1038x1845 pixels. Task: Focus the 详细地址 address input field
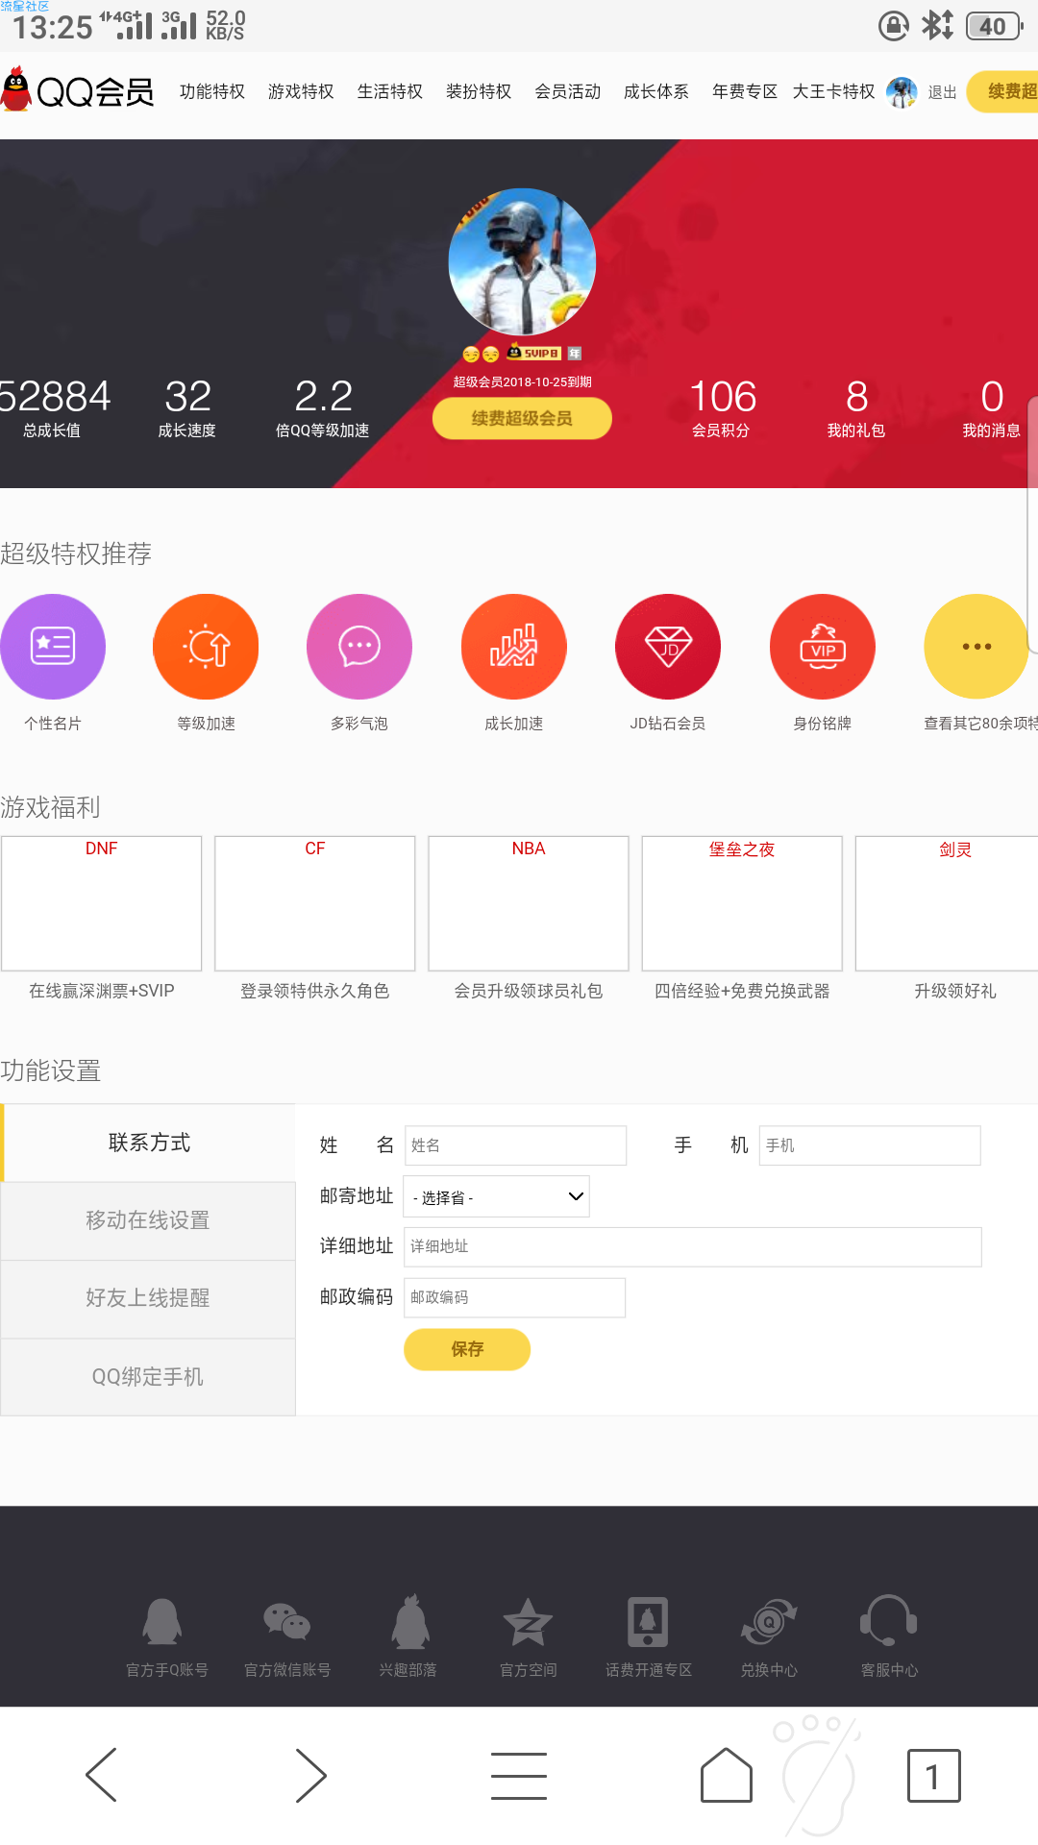693,1246
